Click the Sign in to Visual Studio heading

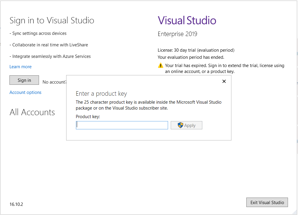coord(52,20)
